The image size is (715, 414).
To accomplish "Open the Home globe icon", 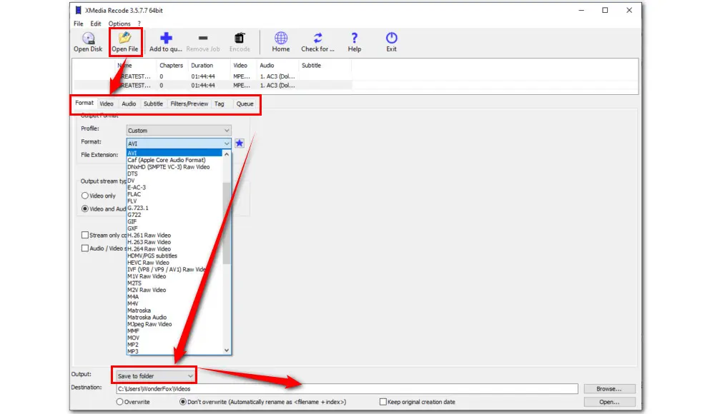I will tap(281, 39).
